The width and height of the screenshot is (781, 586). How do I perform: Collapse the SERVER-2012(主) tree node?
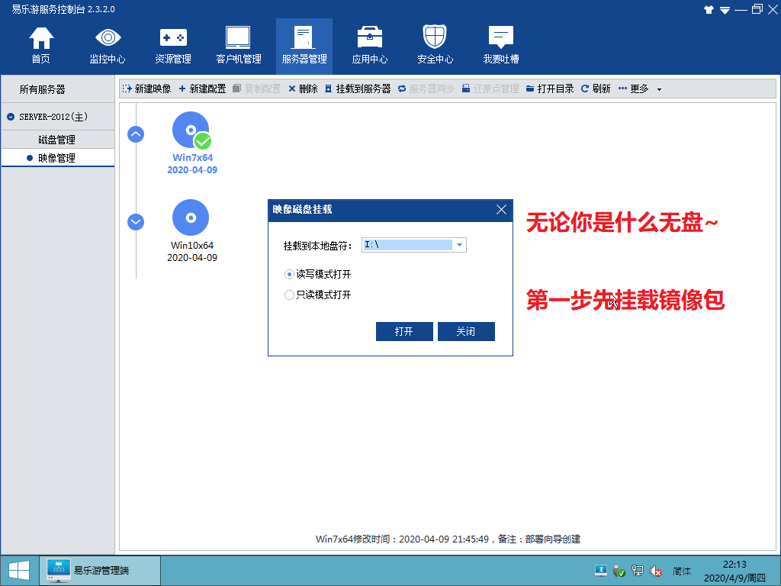click(x=11, y=117)
